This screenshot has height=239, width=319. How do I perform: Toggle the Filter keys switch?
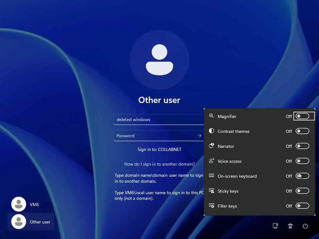[x=302, y=206]
